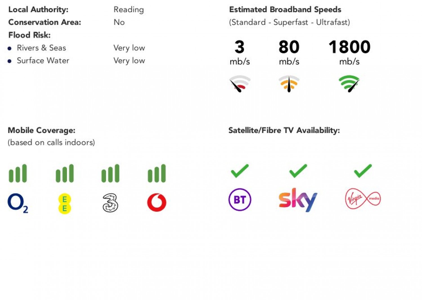Click the green checkmark above Sky

pos(298,171)
